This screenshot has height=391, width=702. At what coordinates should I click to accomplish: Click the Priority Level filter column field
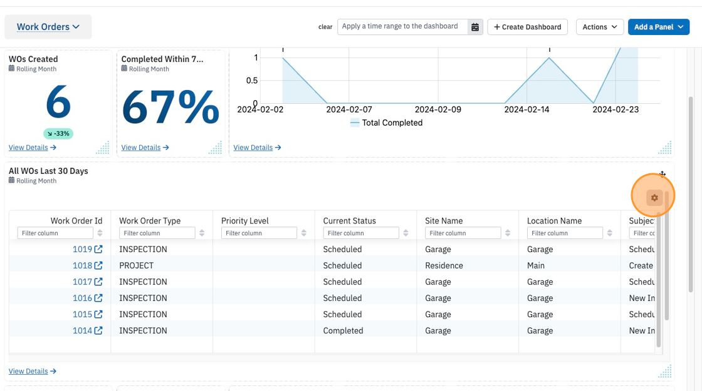(259, 233)
